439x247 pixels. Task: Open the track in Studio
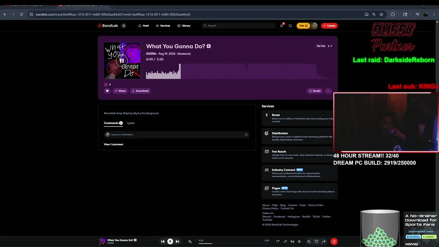[315, 91]
